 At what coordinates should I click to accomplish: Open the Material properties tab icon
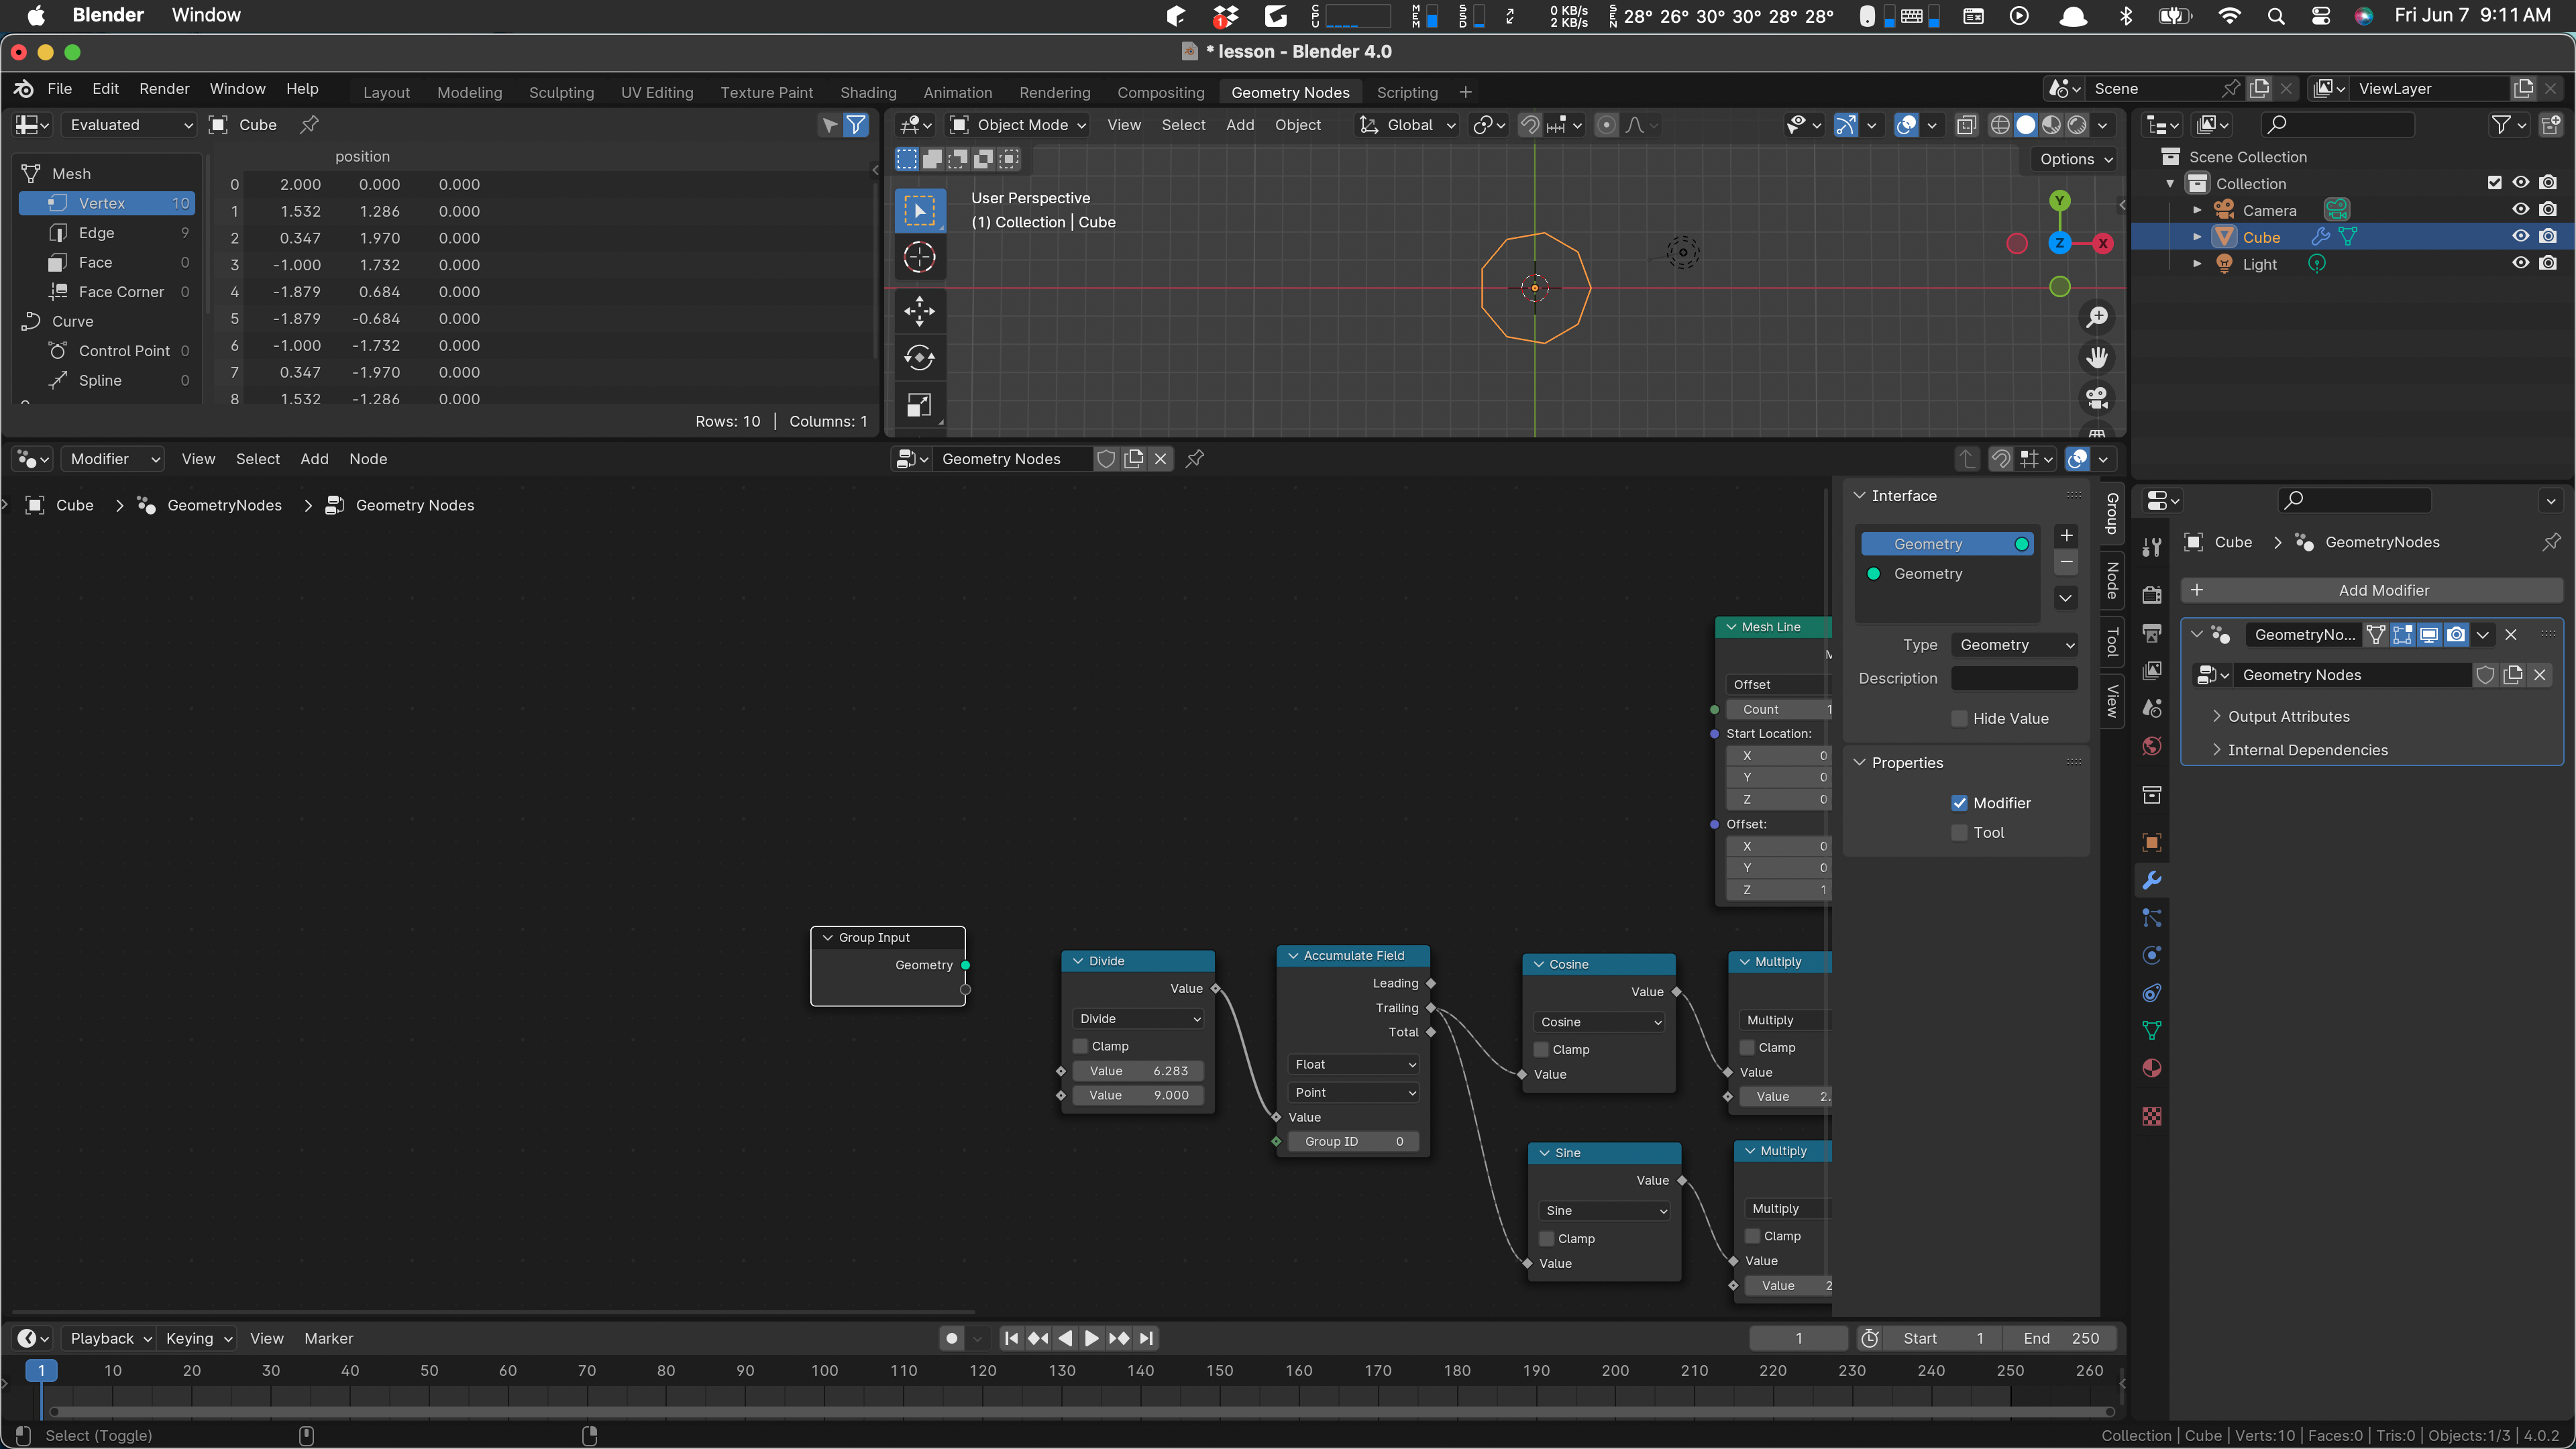tap(2152, 1068)
